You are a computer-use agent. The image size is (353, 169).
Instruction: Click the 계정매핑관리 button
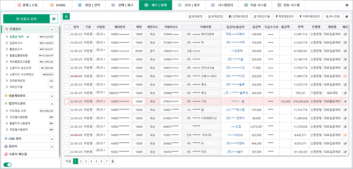tap(285, 17)
